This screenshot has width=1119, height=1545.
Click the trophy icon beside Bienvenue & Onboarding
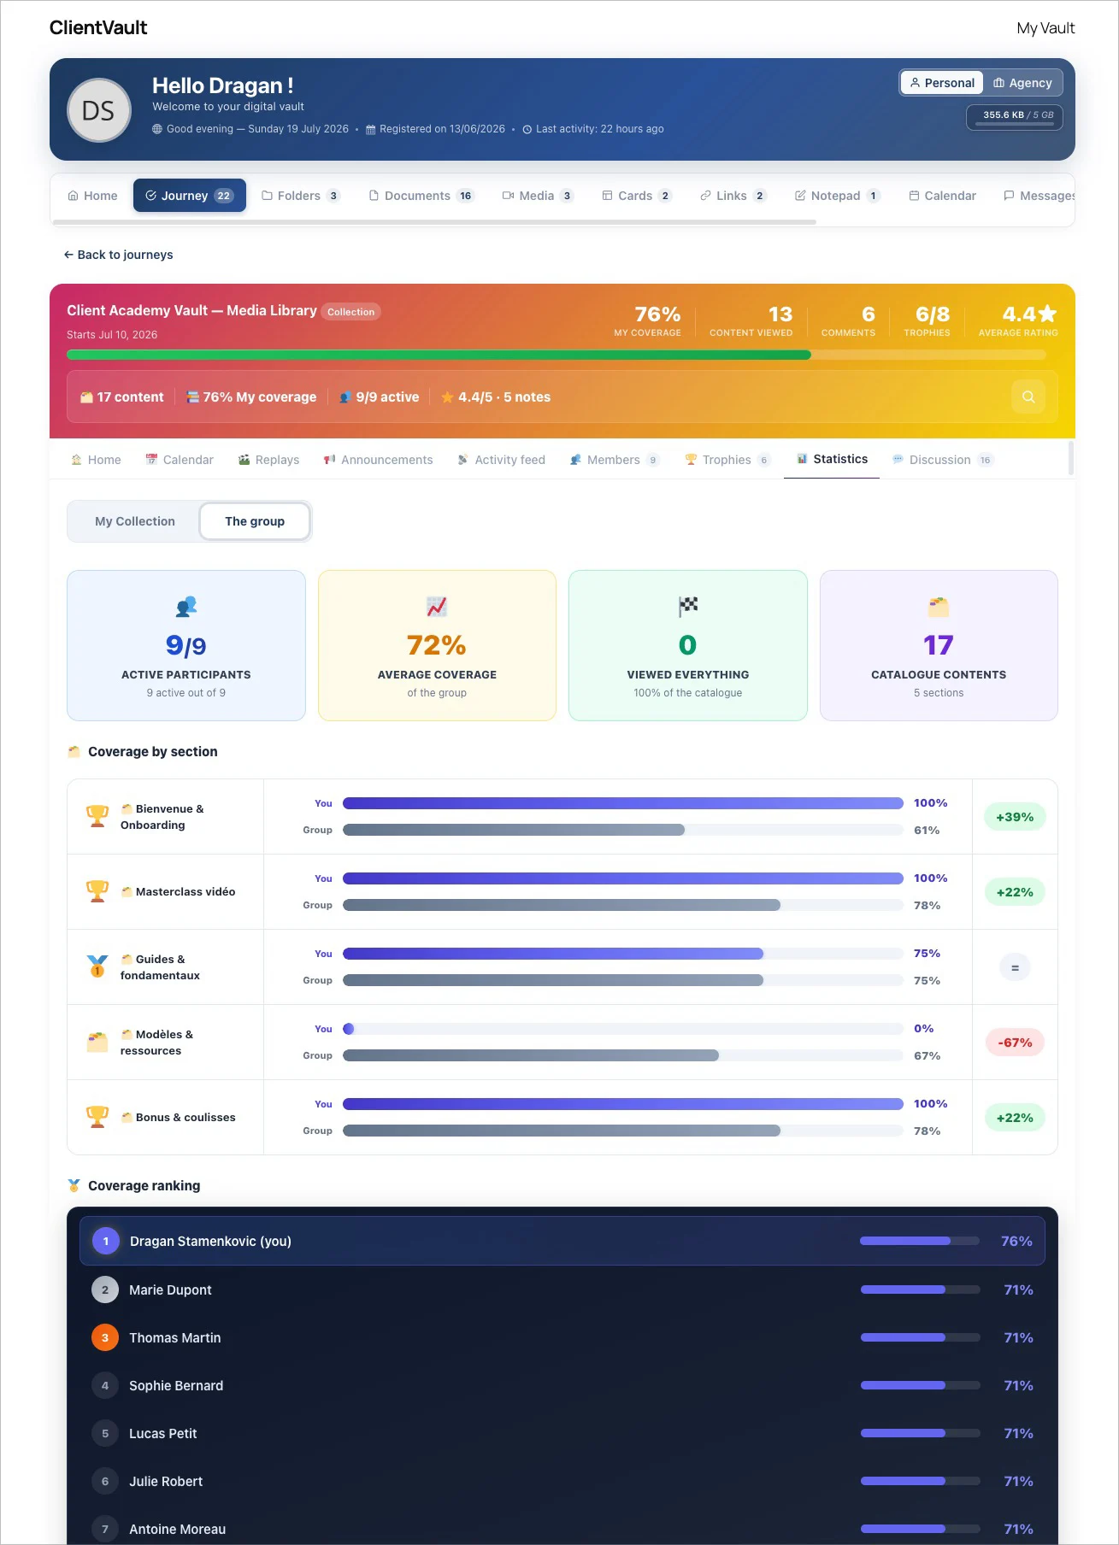[97, 816]
